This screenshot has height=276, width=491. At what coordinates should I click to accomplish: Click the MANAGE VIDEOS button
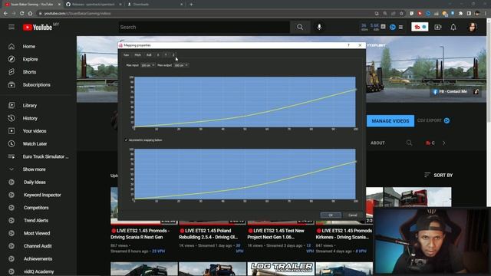390,121
